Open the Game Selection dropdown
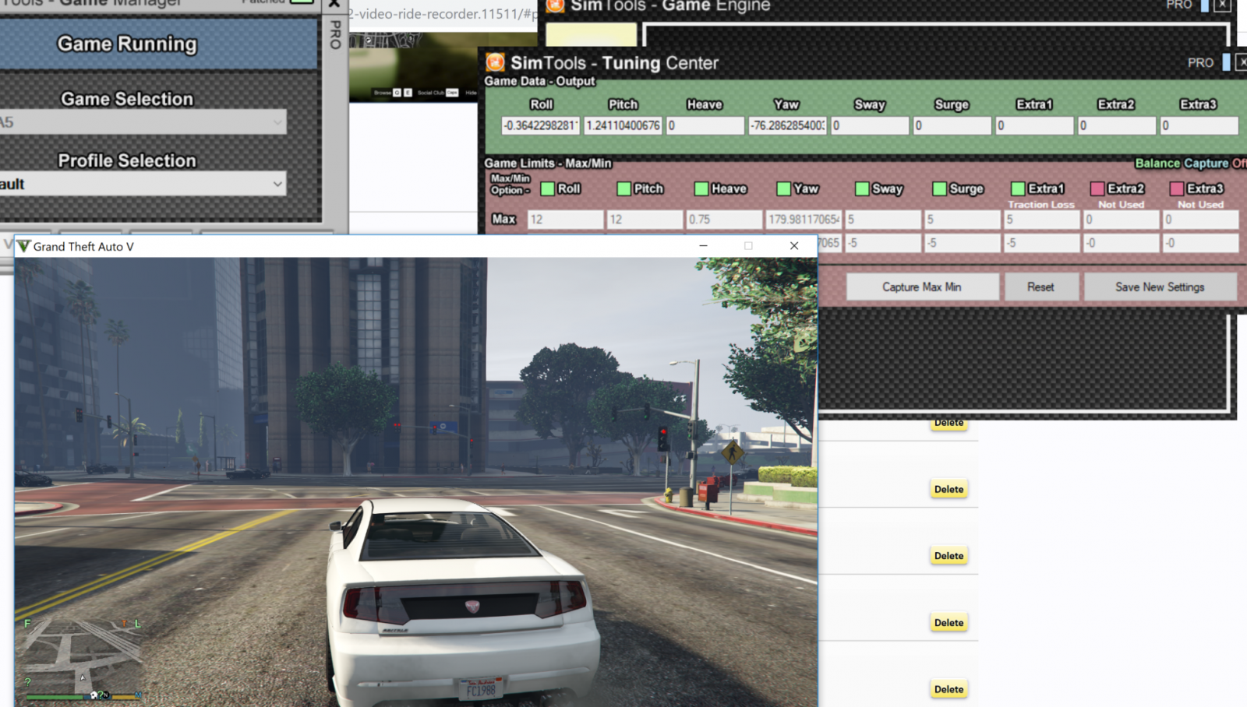This screenshot has width=1247, height=707. point(143,121)
